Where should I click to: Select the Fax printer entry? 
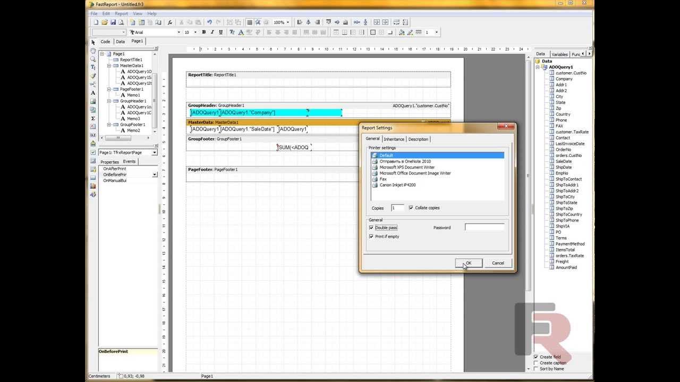pos(383,179)
